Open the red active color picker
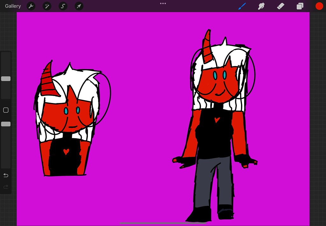Viewport: 326px width, 226px height. point(318,6)
